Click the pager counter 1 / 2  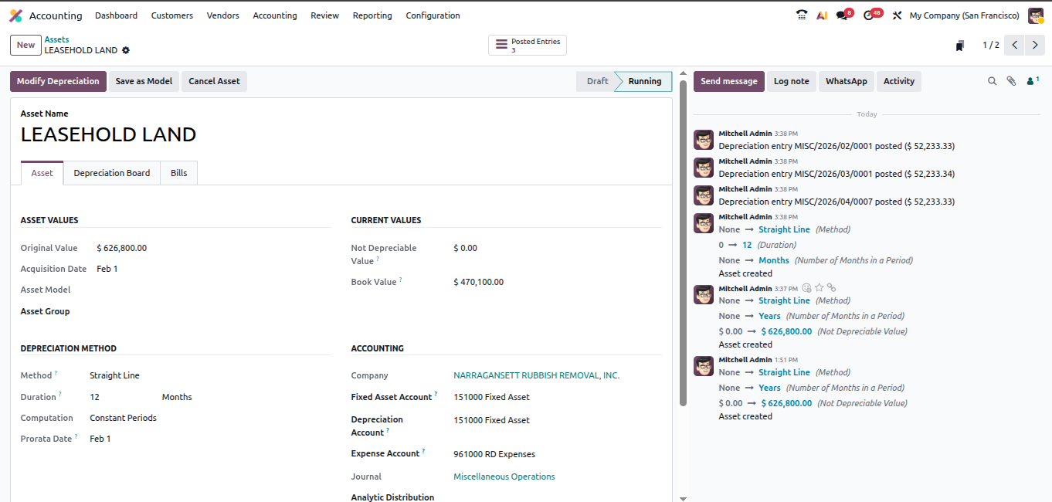tap(991, 46)
